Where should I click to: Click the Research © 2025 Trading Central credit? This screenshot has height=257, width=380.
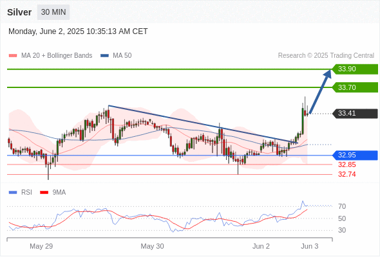click(x=326, y=56)
